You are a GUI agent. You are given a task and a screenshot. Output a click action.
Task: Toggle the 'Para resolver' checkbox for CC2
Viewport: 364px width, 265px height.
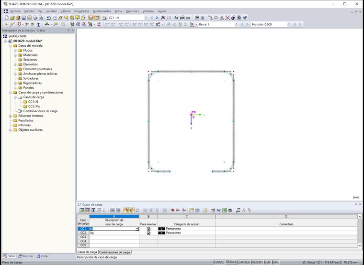148,233
